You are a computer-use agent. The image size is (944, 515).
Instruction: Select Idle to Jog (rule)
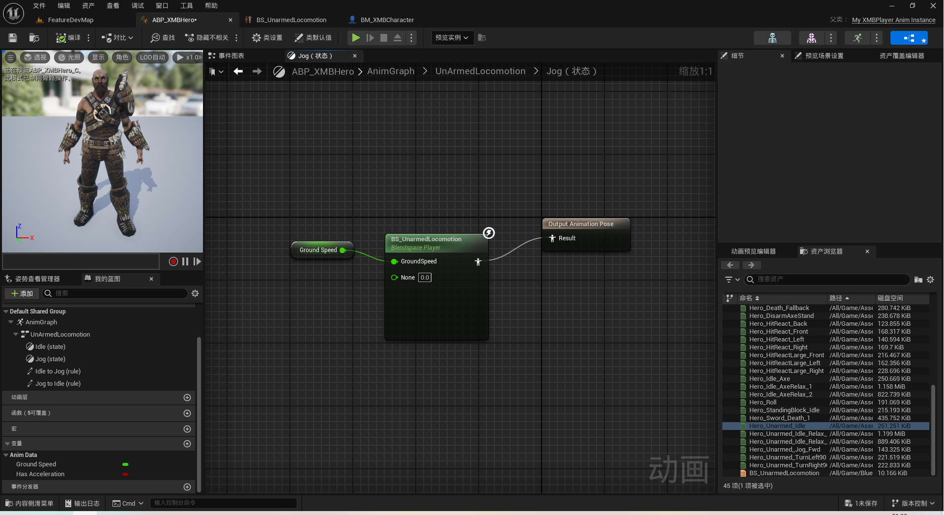tap(57, 372)
